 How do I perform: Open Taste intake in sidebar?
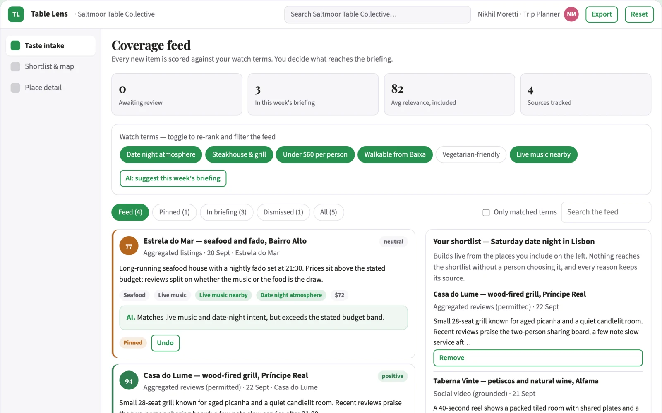50,45
